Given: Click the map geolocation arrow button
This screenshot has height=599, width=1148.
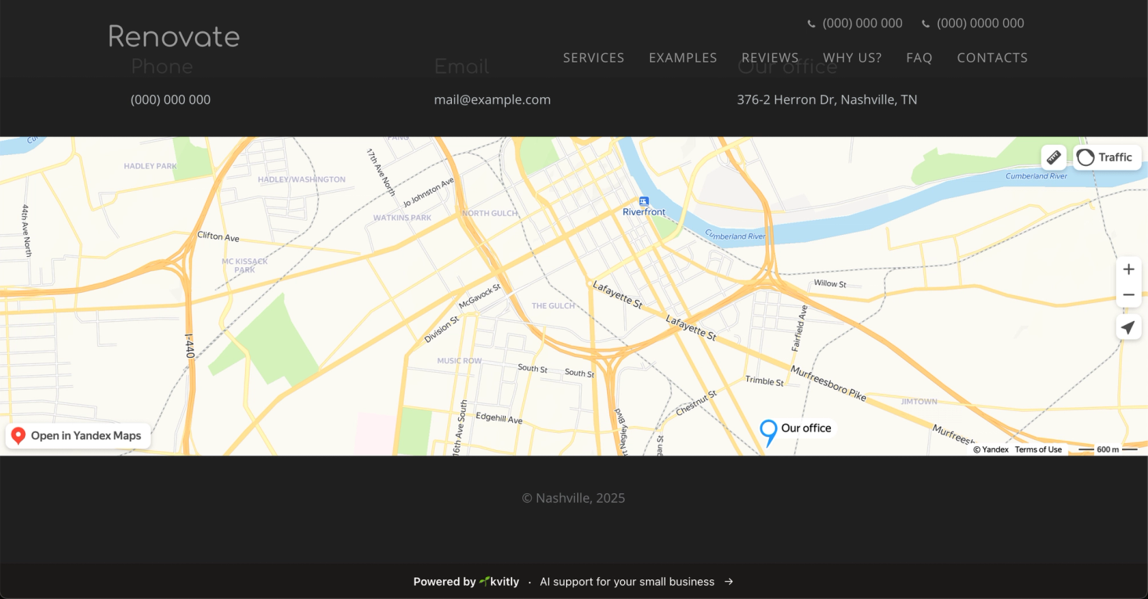Looking at the screenshot, I should pyautogui.click(x=1128, y=327).
